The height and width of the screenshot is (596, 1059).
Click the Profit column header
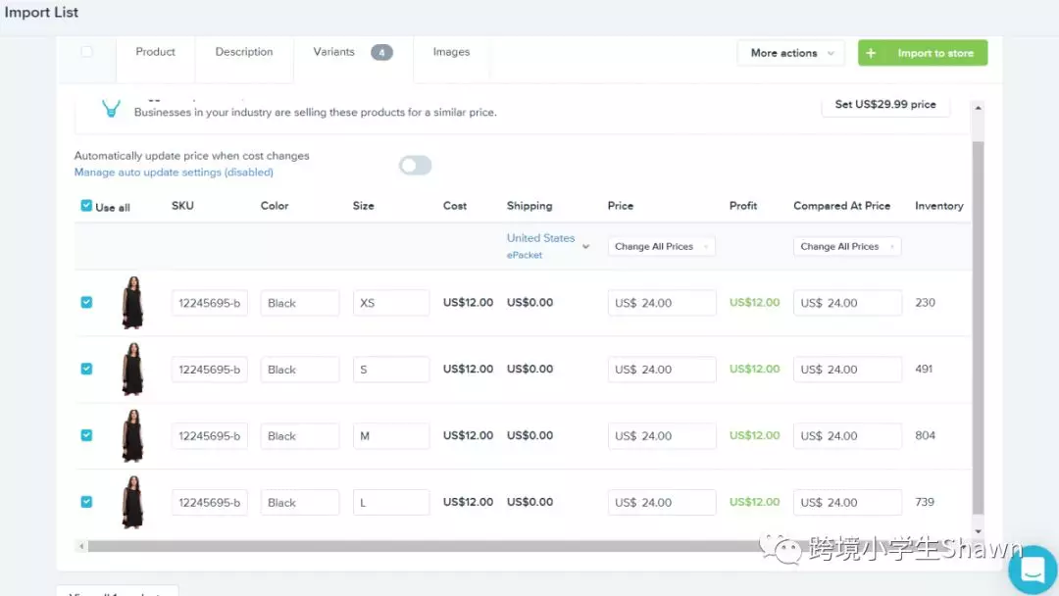(743, 206)
